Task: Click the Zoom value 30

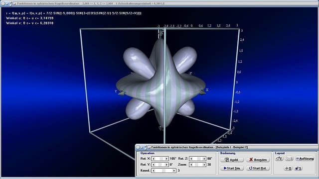Action: [209, 165]
